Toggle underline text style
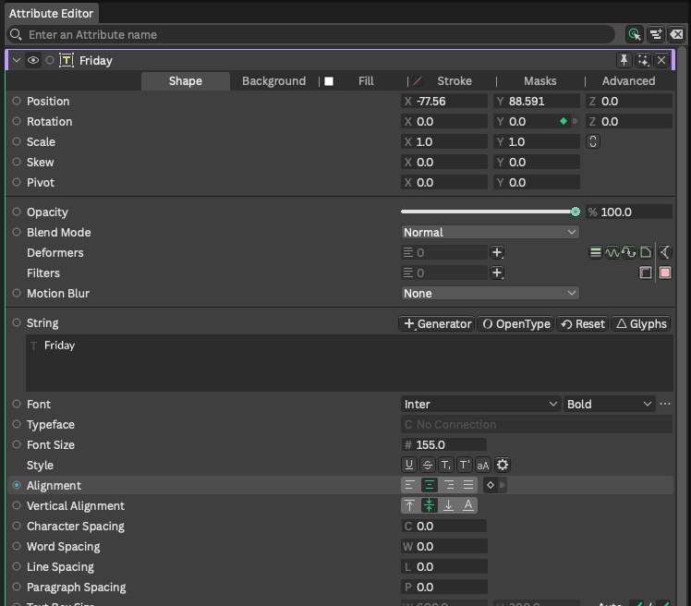Image resolution: width=691 pixels, height=606 pixels. (409, 465)
